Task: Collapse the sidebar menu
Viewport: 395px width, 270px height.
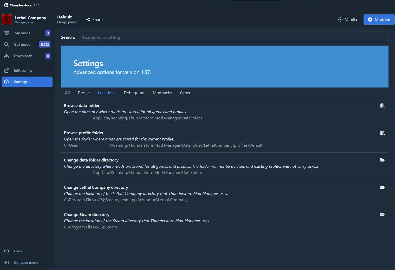Action: point(26,262)
